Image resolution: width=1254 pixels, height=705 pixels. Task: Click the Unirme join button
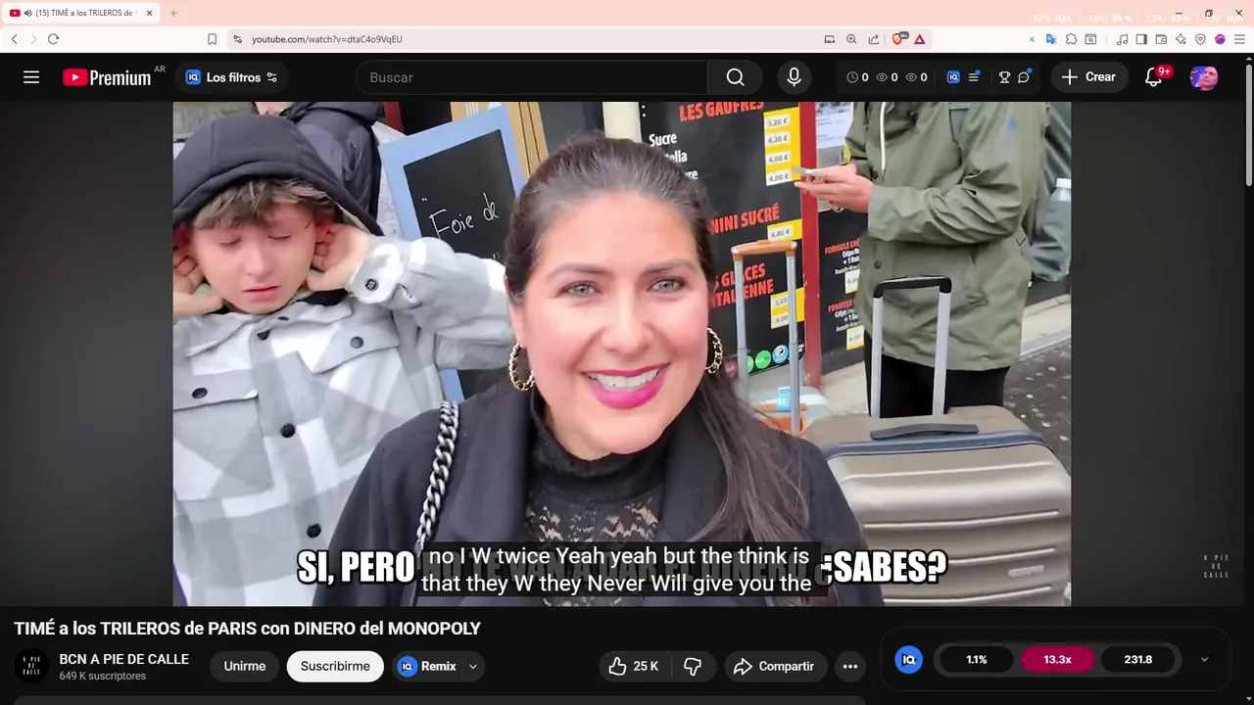[245, 666]
